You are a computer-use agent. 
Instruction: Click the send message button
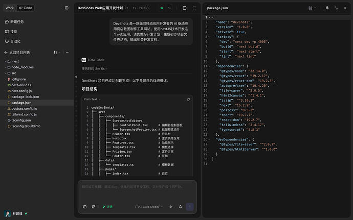coord(190,207)
